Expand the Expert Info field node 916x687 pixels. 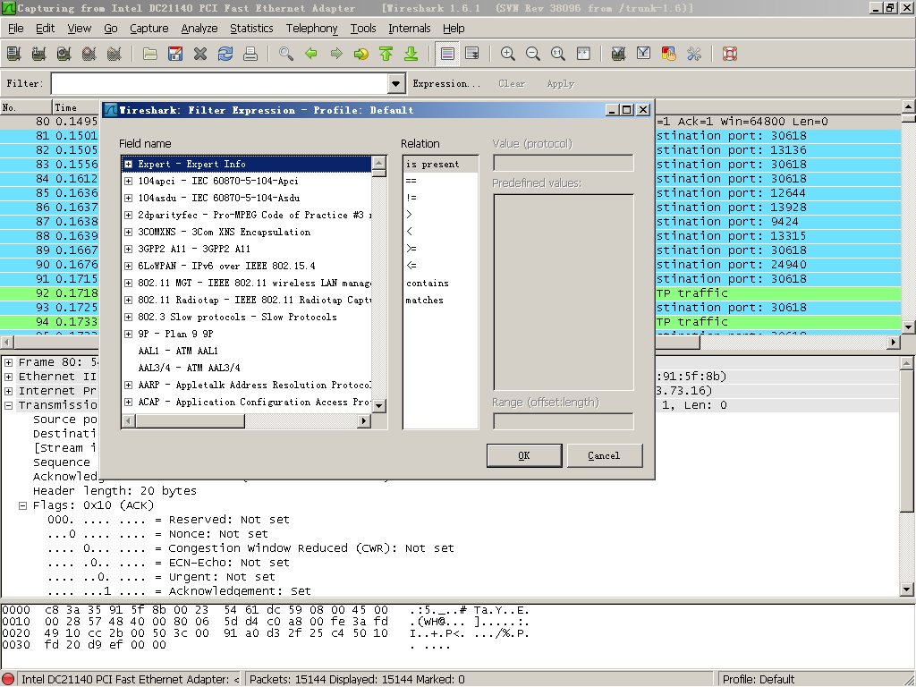click(x=129, y=165)
